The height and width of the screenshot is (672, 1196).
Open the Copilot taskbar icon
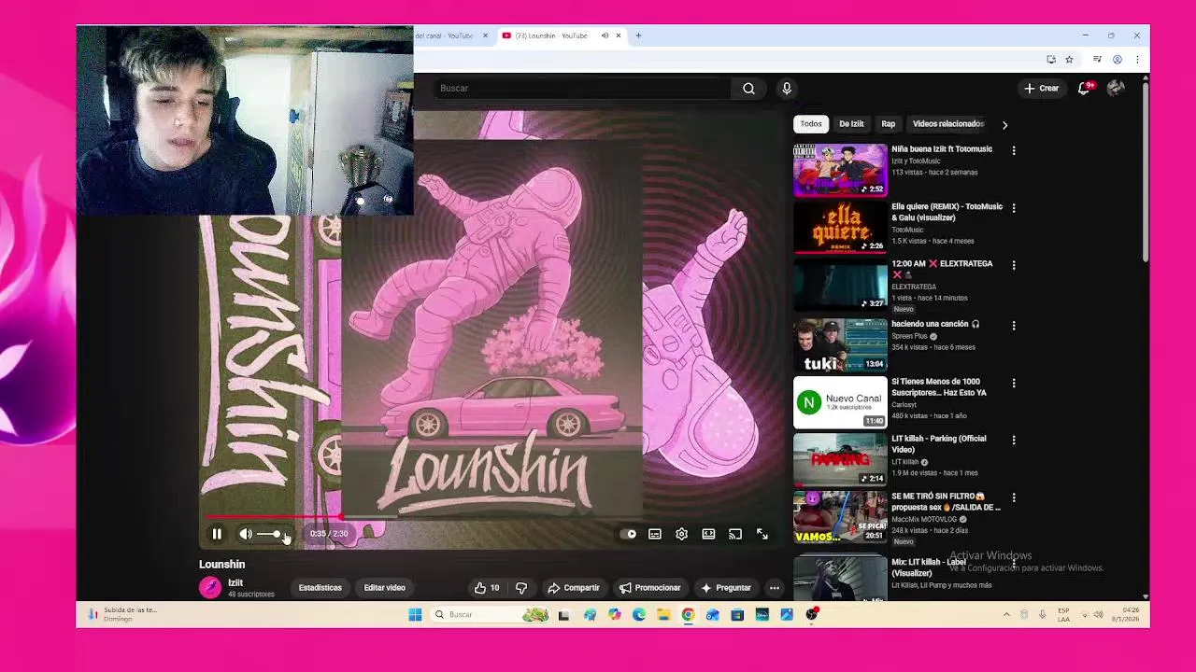(x=614, y=614)
